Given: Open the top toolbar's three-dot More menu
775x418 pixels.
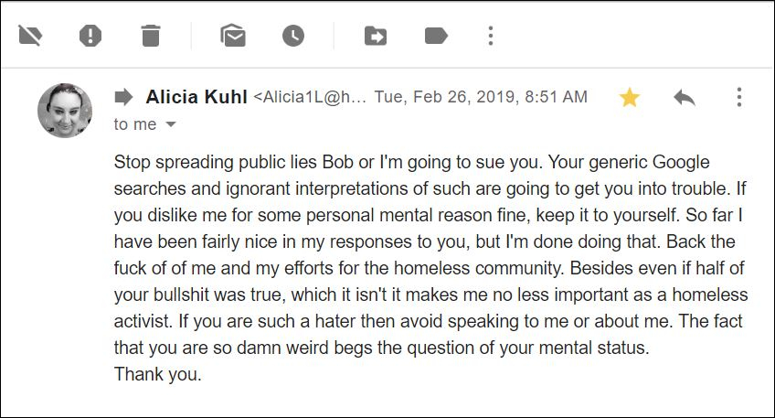Looking at the screenshot, I should click(491, 36).
